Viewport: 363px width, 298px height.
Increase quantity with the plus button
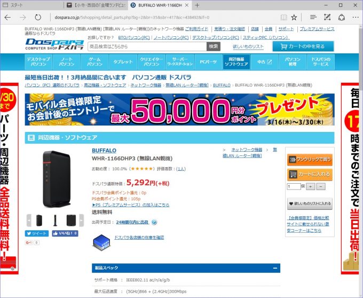click(311, 186)
